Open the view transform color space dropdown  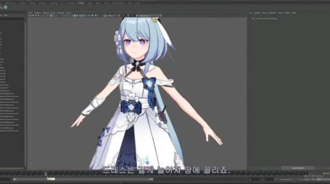pos(150,16)
